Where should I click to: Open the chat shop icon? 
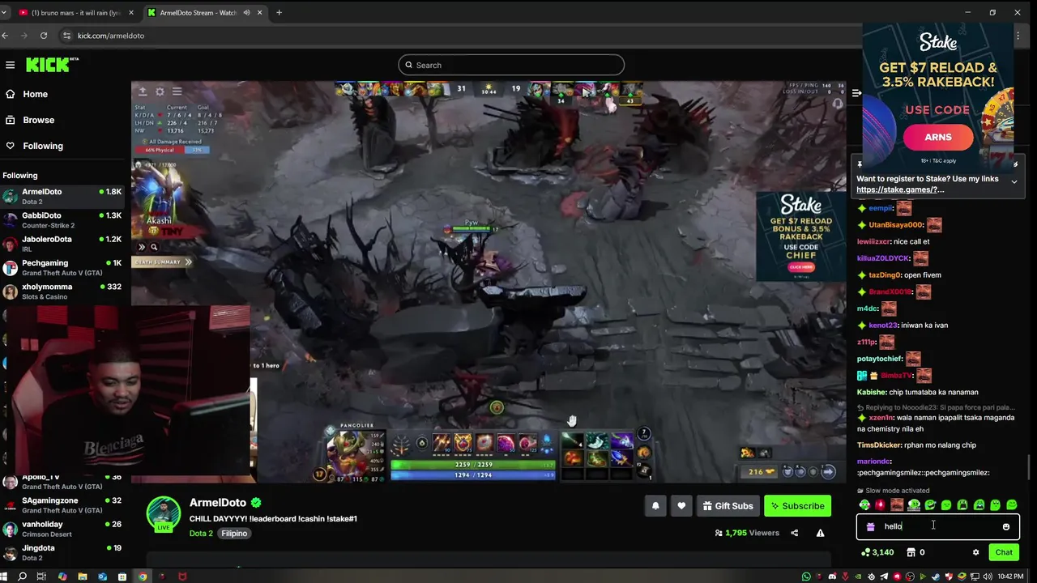tap(911, 552)
